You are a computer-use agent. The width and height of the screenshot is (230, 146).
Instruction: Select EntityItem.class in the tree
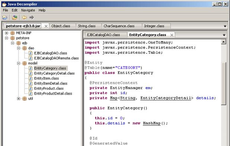pos(47,79)
